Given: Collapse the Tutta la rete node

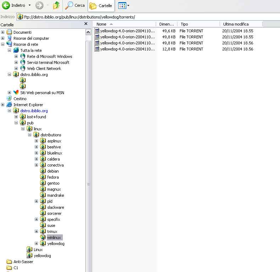Looking at the screenshot, I should 10,50.
